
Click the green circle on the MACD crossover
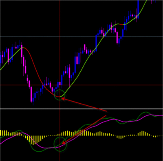(x=60, y=144)
